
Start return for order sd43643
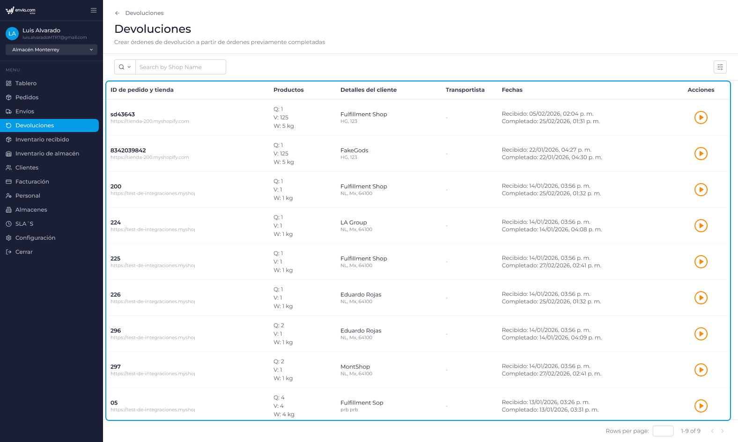click(701, 118)
